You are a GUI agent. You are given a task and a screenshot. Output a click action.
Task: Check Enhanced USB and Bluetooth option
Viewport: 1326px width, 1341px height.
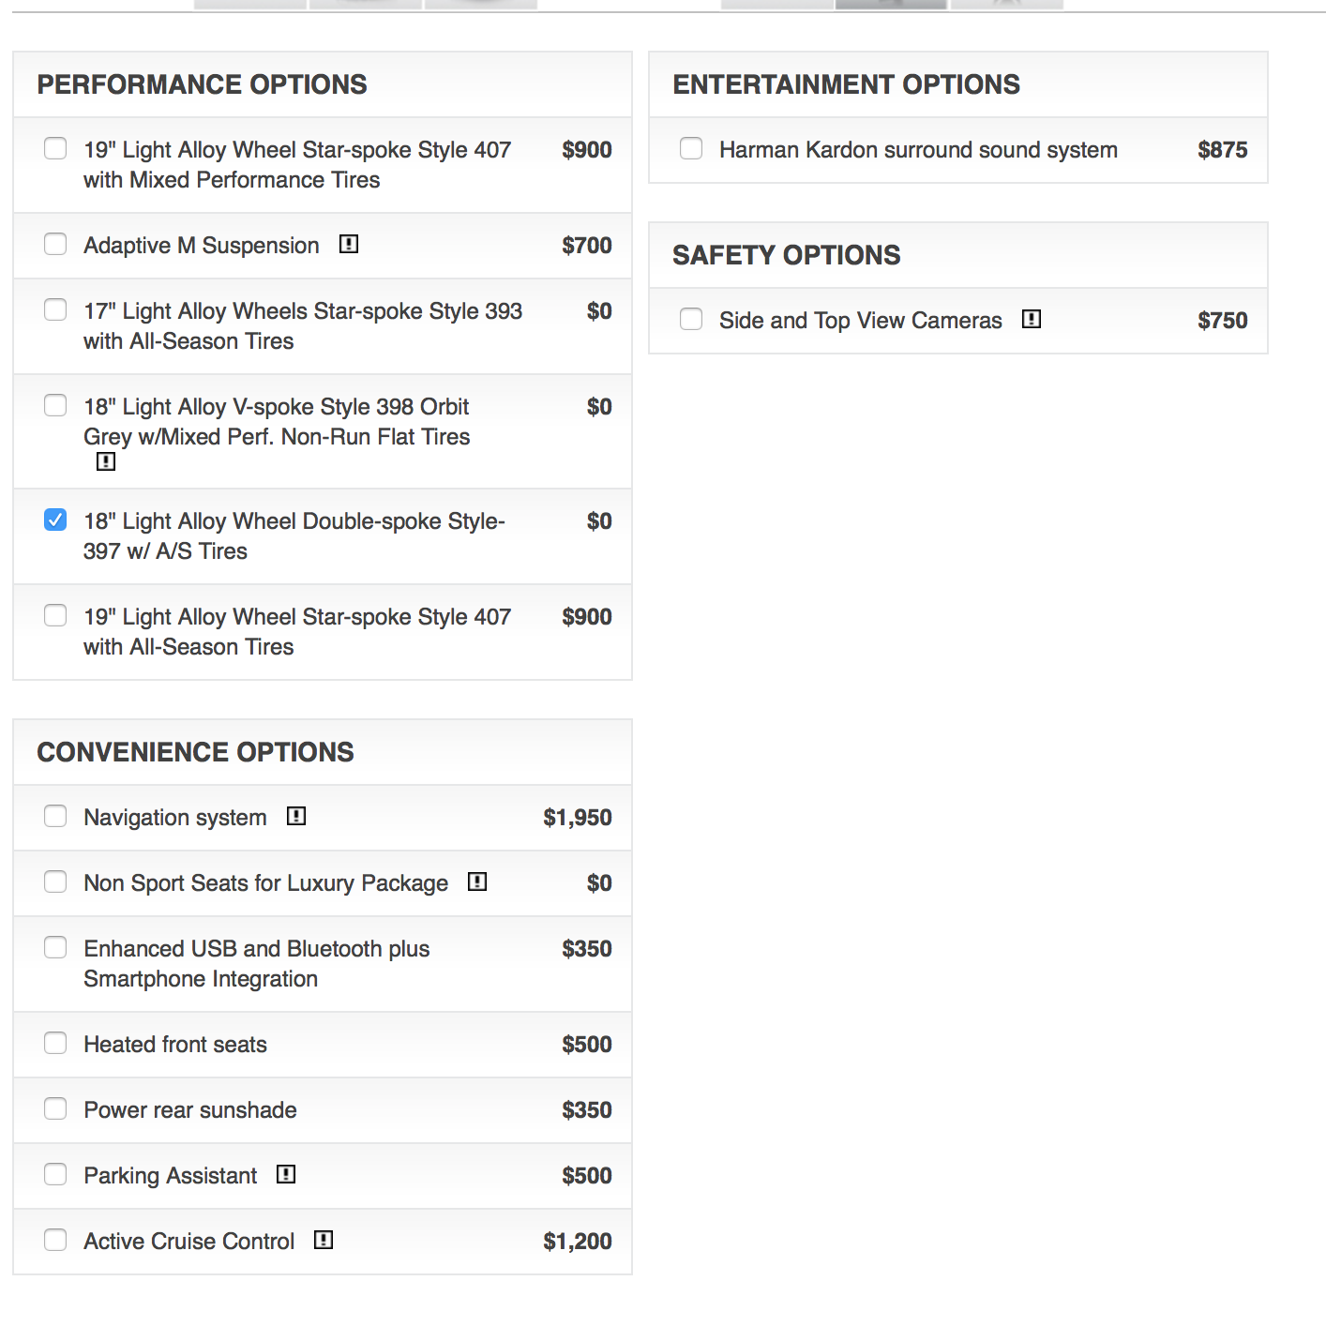tap(55, 947)
